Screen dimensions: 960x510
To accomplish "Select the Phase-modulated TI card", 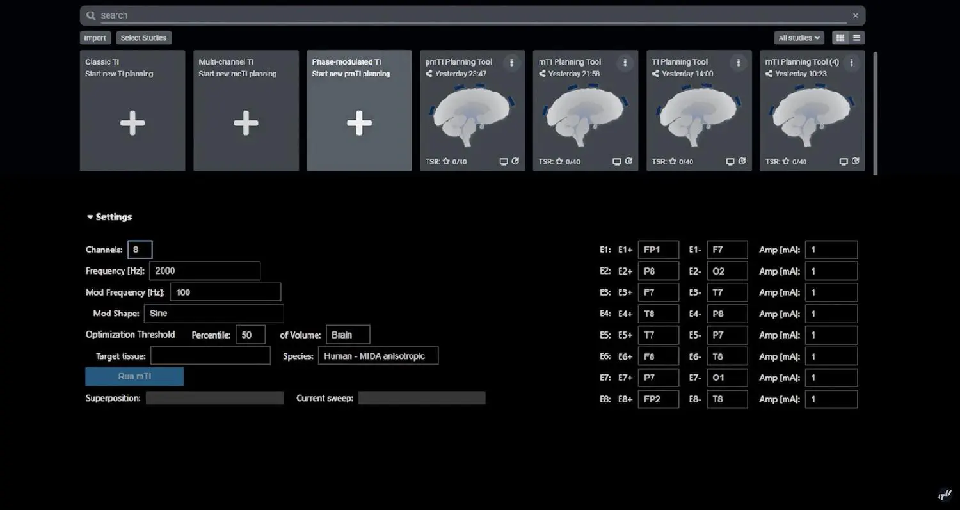I will [x=359, y=111].
